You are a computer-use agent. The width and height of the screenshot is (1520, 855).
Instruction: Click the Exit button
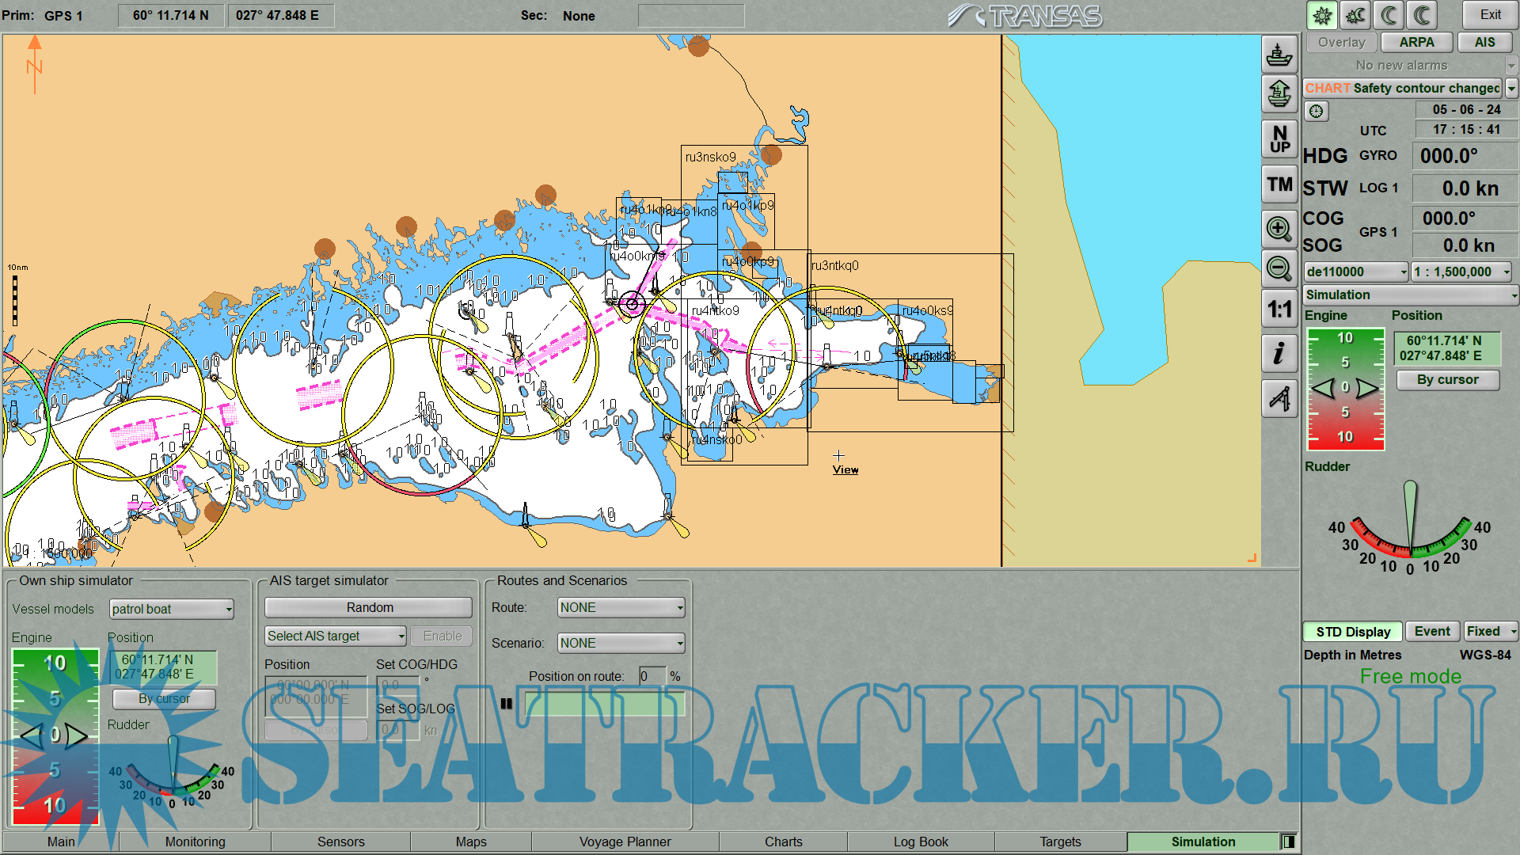click(1490, 15)
